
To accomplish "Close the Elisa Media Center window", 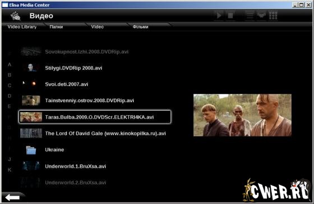I will click(x=308, y=5).
